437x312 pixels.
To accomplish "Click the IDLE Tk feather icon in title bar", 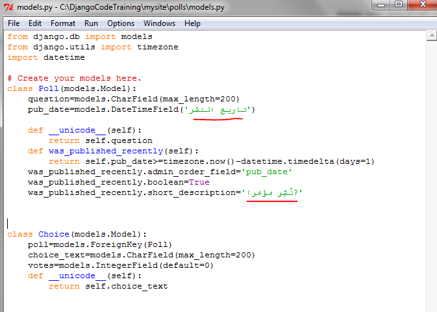I will coord(8,7).
